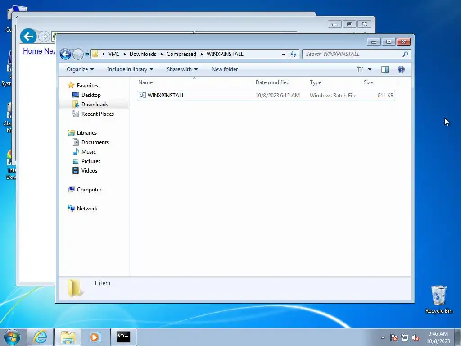
Task: Close the WINXPINSTALL Explorer window
Action: tap(403, 42)
